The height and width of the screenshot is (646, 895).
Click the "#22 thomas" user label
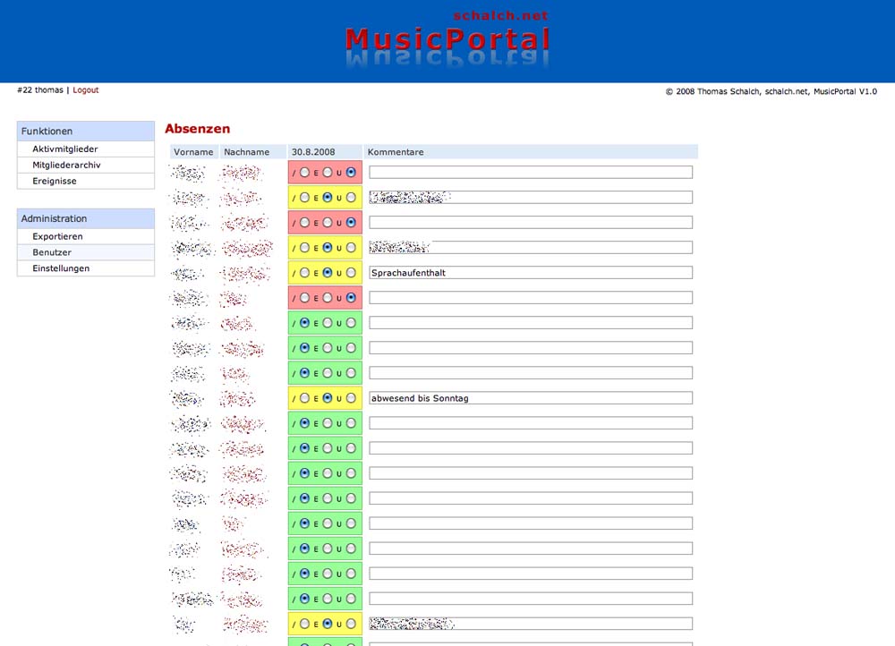pos(40,90)
